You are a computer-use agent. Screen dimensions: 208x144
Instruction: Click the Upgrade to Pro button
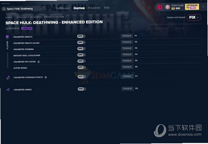click(192, 7)
